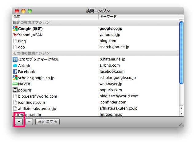This screenshot has height=144, width=196.
Task: Click the Google favicon icon in the default row
Action: click(x=15, y=29)
